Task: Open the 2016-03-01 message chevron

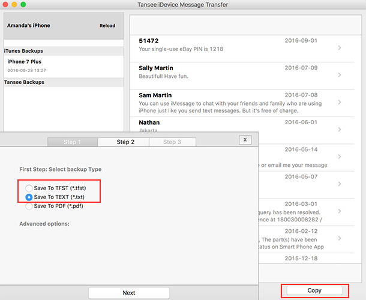Action: (x=340, y=211)
